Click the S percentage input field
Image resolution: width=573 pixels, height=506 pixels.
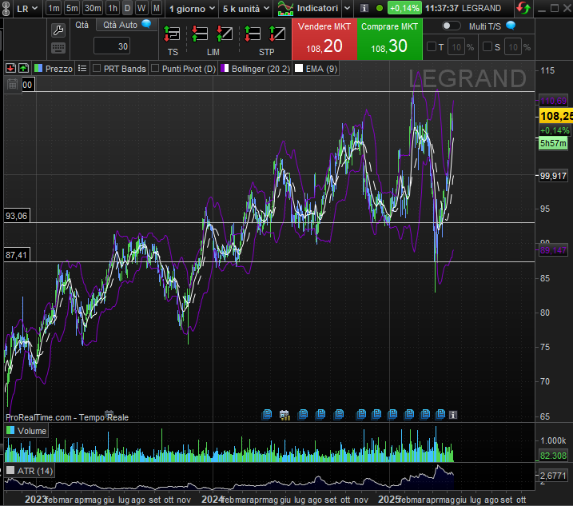coord(513,47)
